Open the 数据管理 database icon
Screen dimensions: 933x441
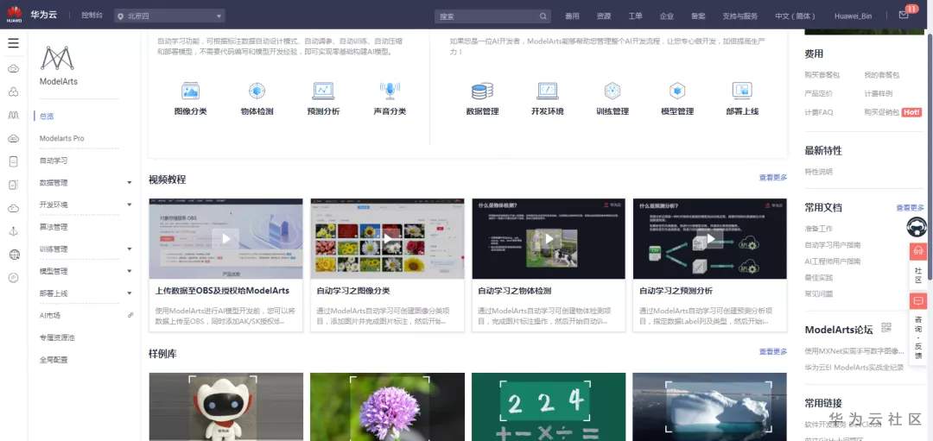(x=482, y=91)
